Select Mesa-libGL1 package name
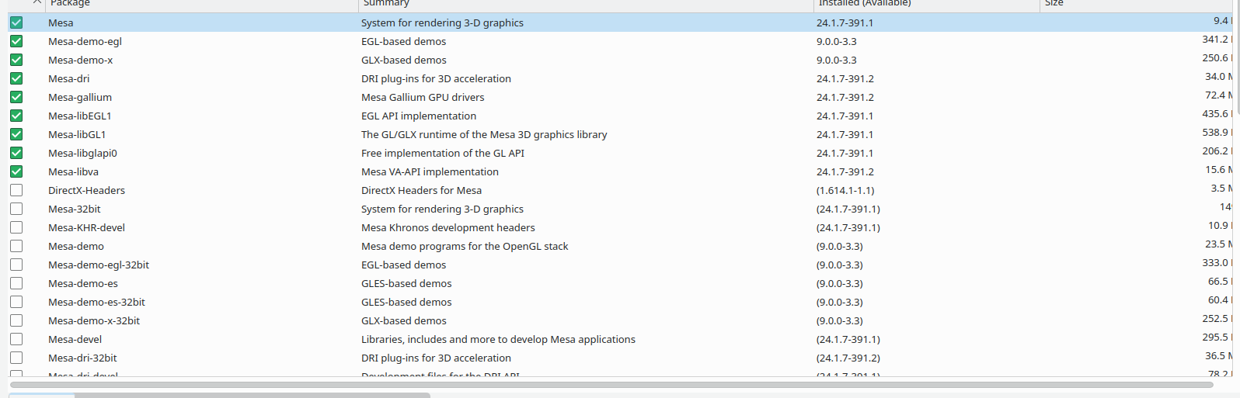 [x=77, y=134]
